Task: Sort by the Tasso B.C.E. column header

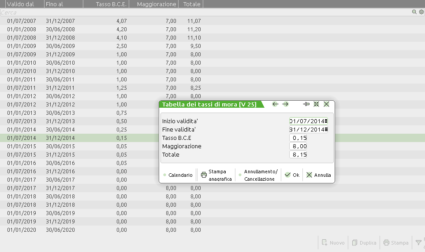Action: tap(112, 4)
